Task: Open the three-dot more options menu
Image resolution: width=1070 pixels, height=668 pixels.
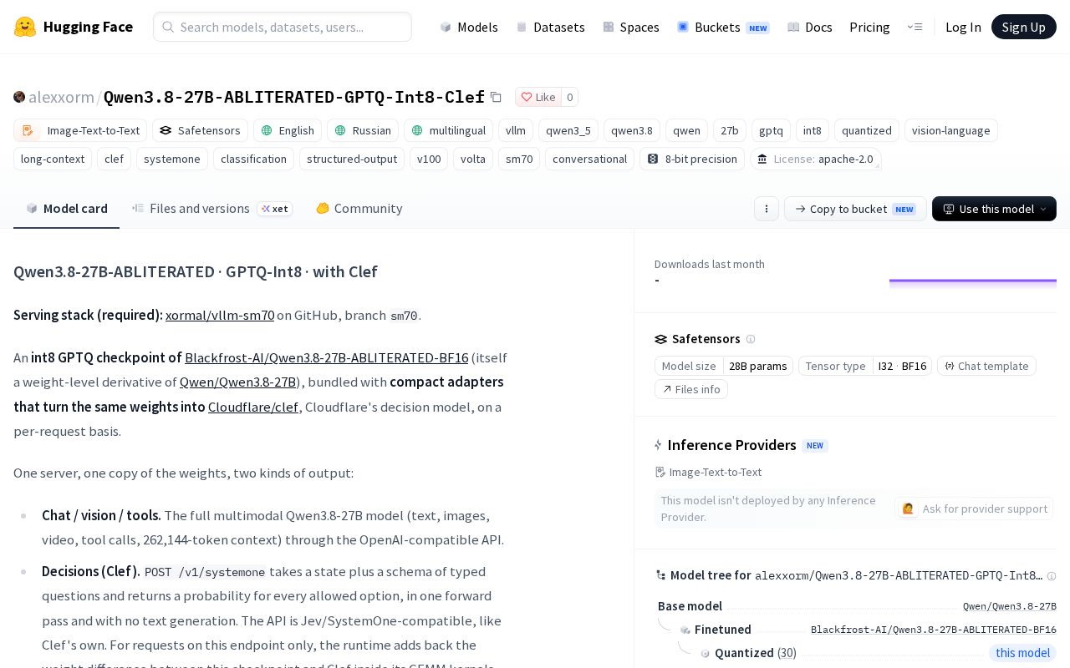Action: coord(767,209)
